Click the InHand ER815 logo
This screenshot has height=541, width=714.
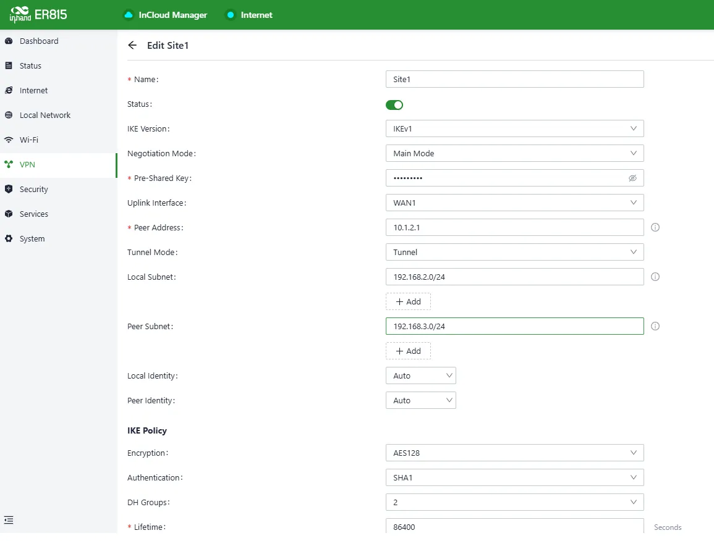click(x=38, y=15)
